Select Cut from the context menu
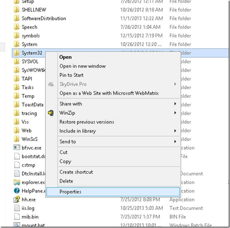Image resolution: width=230 pixels, height=228 pixels. click(x=113, y=152)
